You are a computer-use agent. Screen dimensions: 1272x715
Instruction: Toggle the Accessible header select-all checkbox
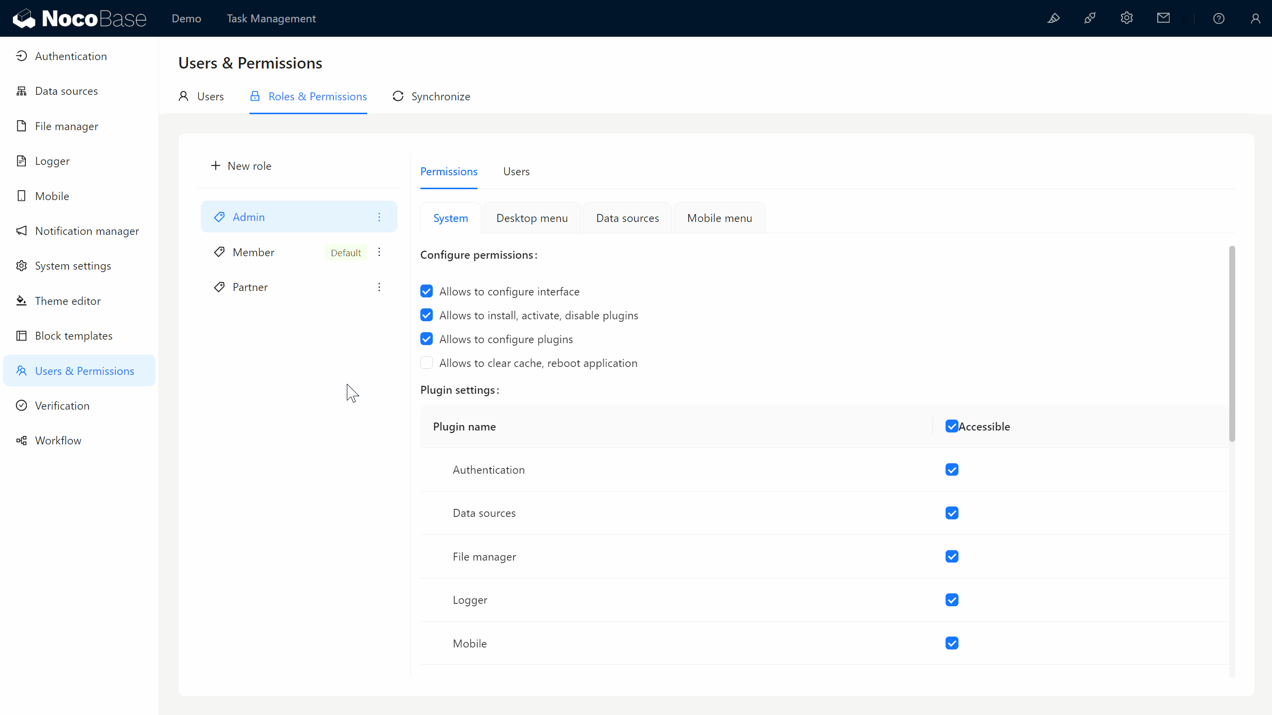[x=952, y=426]
